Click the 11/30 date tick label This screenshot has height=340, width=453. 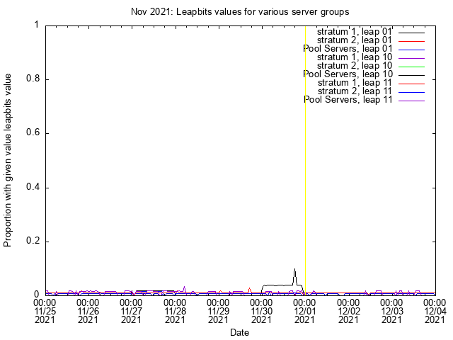[x=261, y=310]
